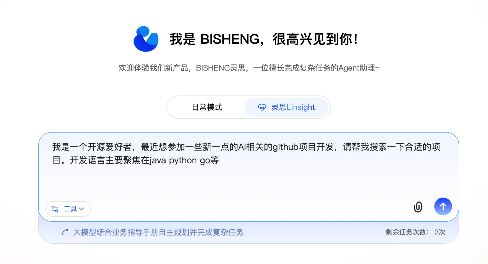This screenshot has width=488, height=264.
Task: Open the attachment uploader via the clip icon
Action: [418, 207]
